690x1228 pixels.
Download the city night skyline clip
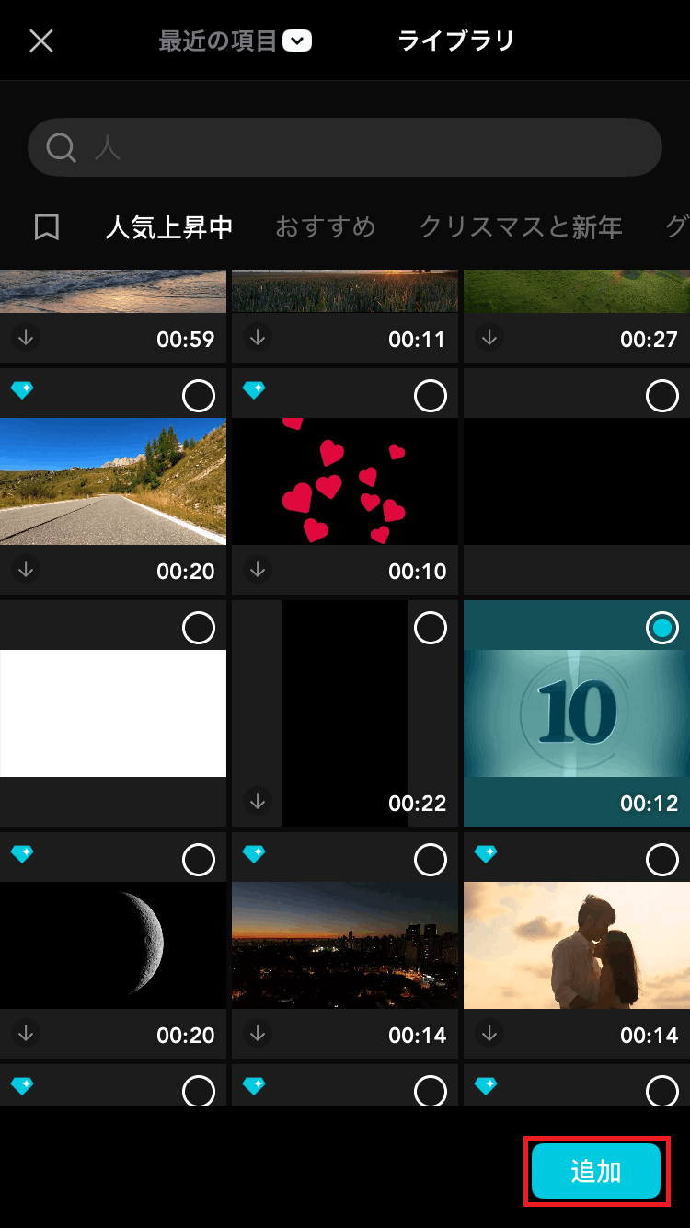tap(259, 1034)
